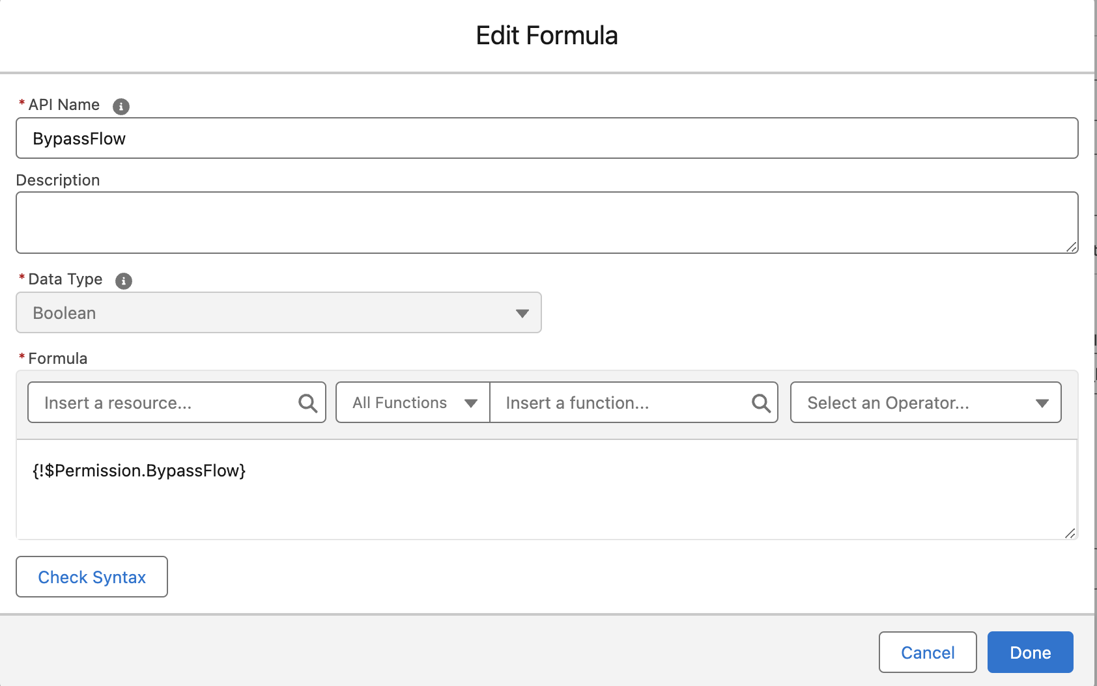Open the Select an Operator dropdown

pyautogui.click(x=925, y=403)
